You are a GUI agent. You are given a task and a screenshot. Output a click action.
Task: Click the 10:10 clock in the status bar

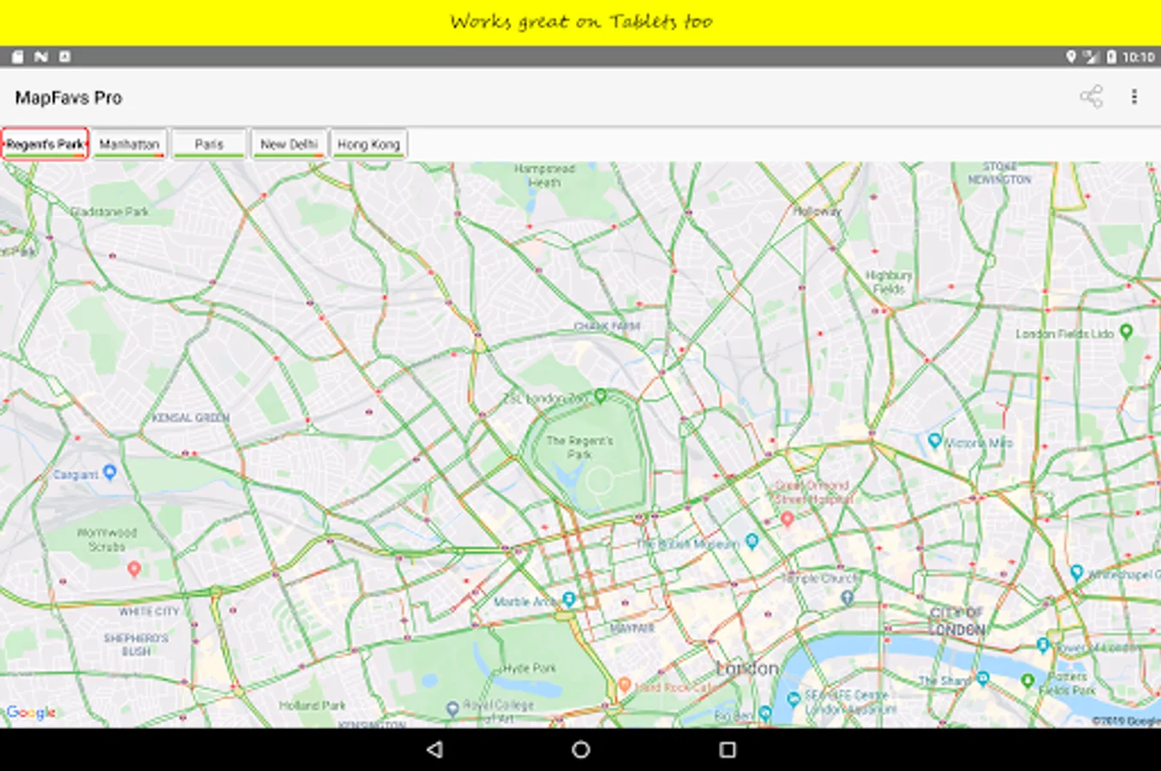point(1138,57)
